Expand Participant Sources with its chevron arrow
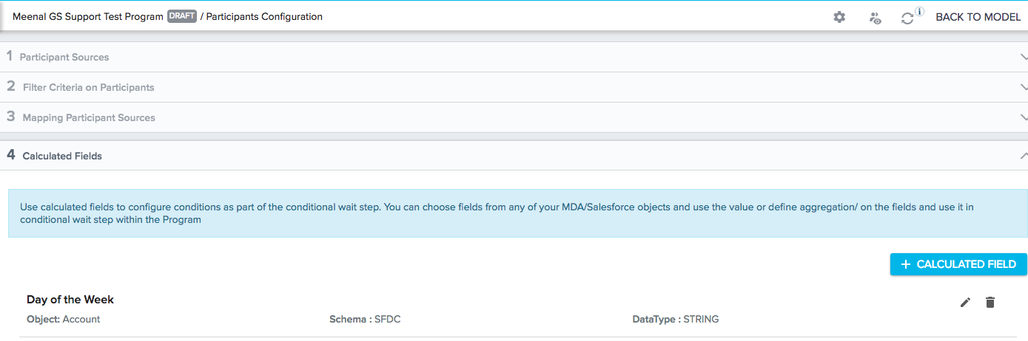The height and width of the screenshot is (341, 1028). pos(1024,57)
